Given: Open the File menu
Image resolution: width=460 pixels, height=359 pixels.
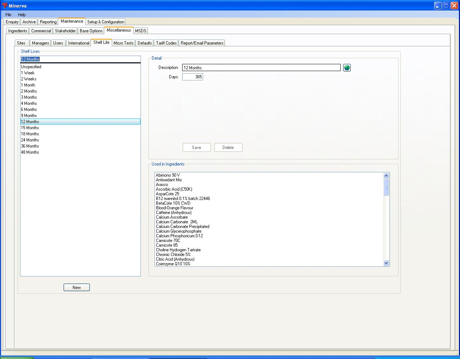Looking at the screenshot, I should point(8,15).
